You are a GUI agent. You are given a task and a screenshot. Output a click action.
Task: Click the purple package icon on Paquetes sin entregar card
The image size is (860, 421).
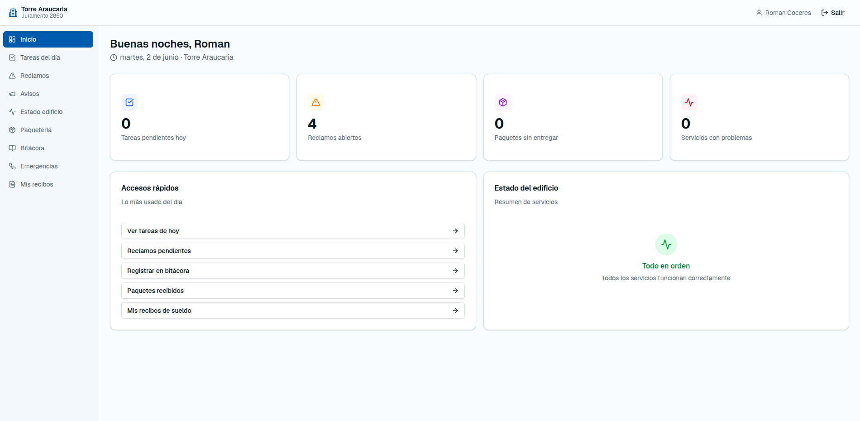pos(503,102)
